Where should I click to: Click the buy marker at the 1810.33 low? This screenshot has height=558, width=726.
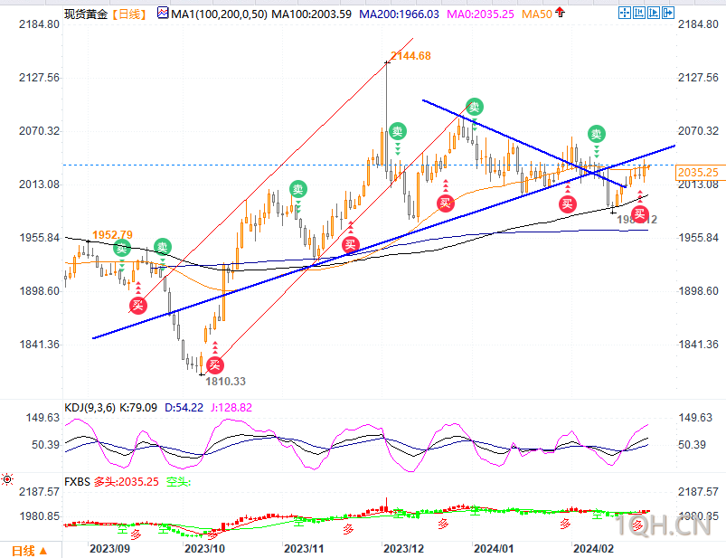pyautogui.click(x=215, y=364)
